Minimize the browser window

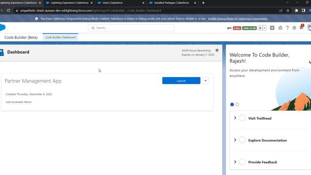pos(297,2)
